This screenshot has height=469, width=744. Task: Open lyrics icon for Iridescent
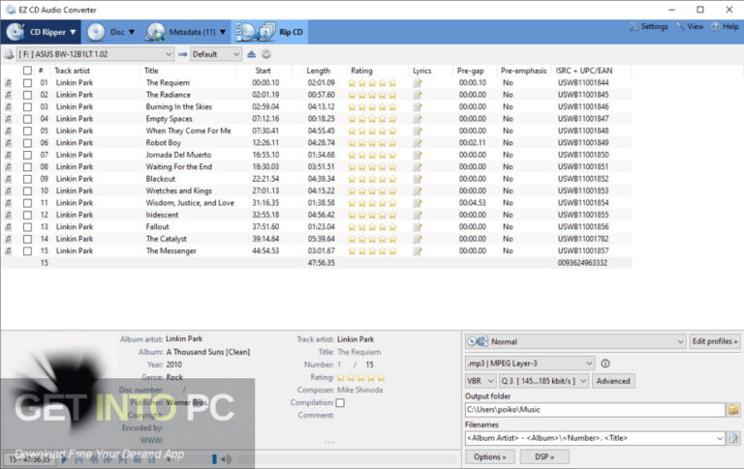click(418, 215)
